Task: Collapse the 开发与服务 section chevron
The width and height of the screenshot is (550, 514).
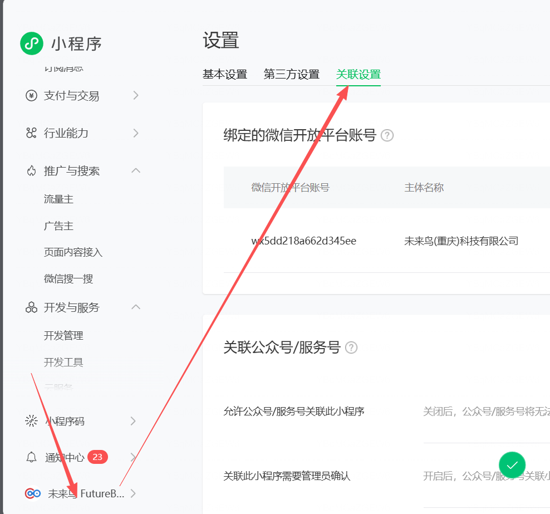Action: tap(135, 307)
